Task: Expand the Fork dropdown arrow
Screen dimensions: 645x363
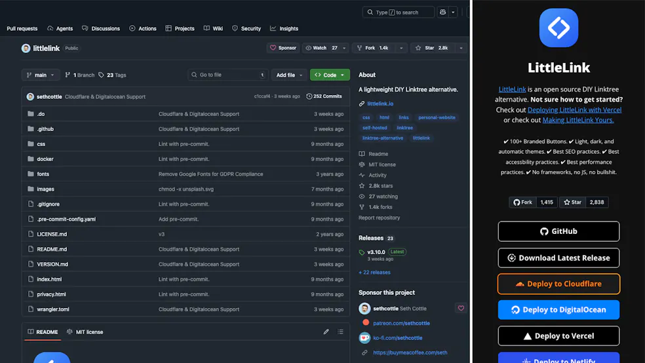Action: (401, 48)
